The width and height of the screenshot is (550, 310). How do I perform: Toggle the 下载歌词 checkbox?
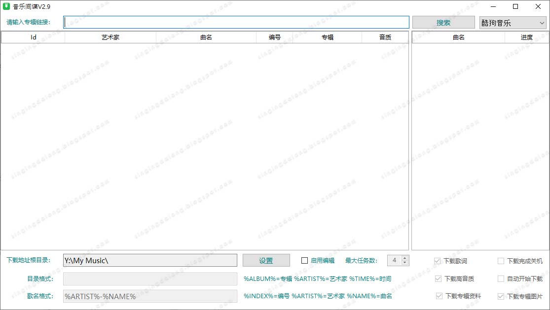437,261
